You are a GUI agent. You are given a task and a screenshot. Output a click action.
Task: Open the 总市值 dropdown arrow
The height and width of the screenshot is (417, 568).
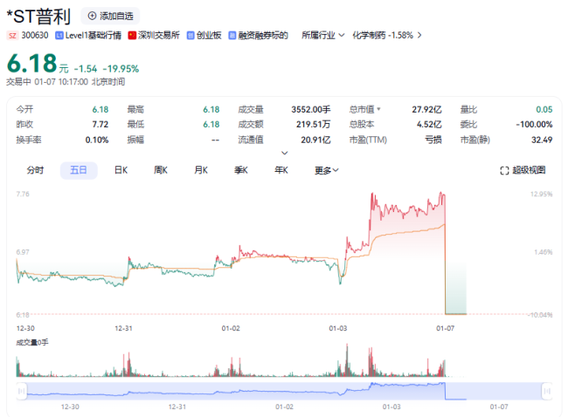(379, 109)
